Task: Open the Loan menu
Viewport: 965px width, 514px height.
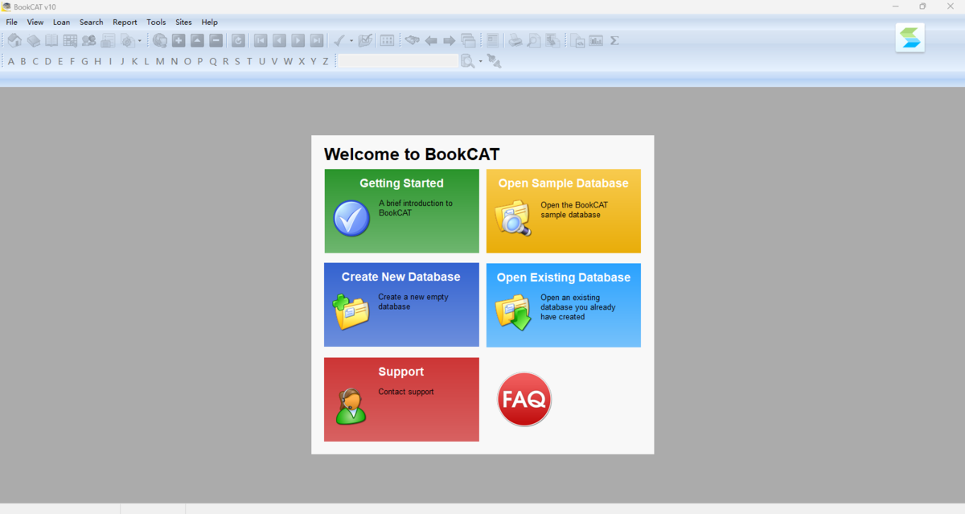Action: [x=61, y=23]
